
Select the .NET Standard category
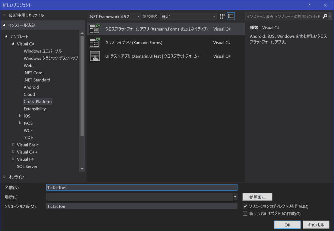coord(37,80)
